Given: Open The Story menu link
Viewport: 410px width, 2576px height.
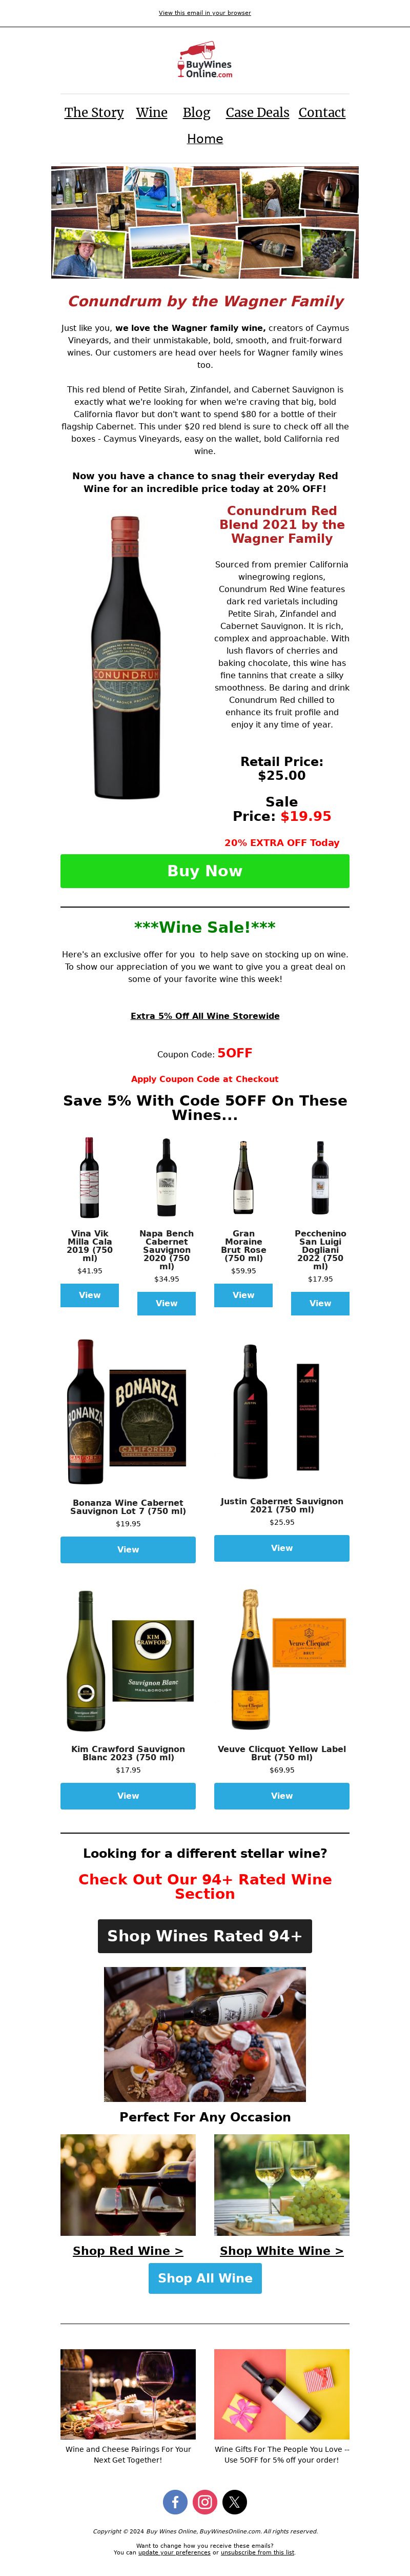Looking at the screenshot, I should pyautogui.click(x=94, y=113).
